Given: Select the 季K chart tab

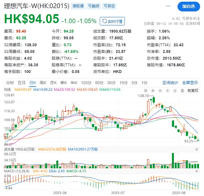Looking at the screenshot, I should tap(63, 83).
